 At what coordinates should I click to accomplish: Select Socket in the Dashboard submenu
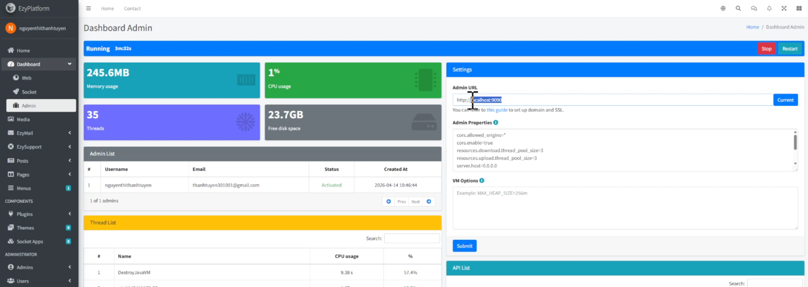29,92
